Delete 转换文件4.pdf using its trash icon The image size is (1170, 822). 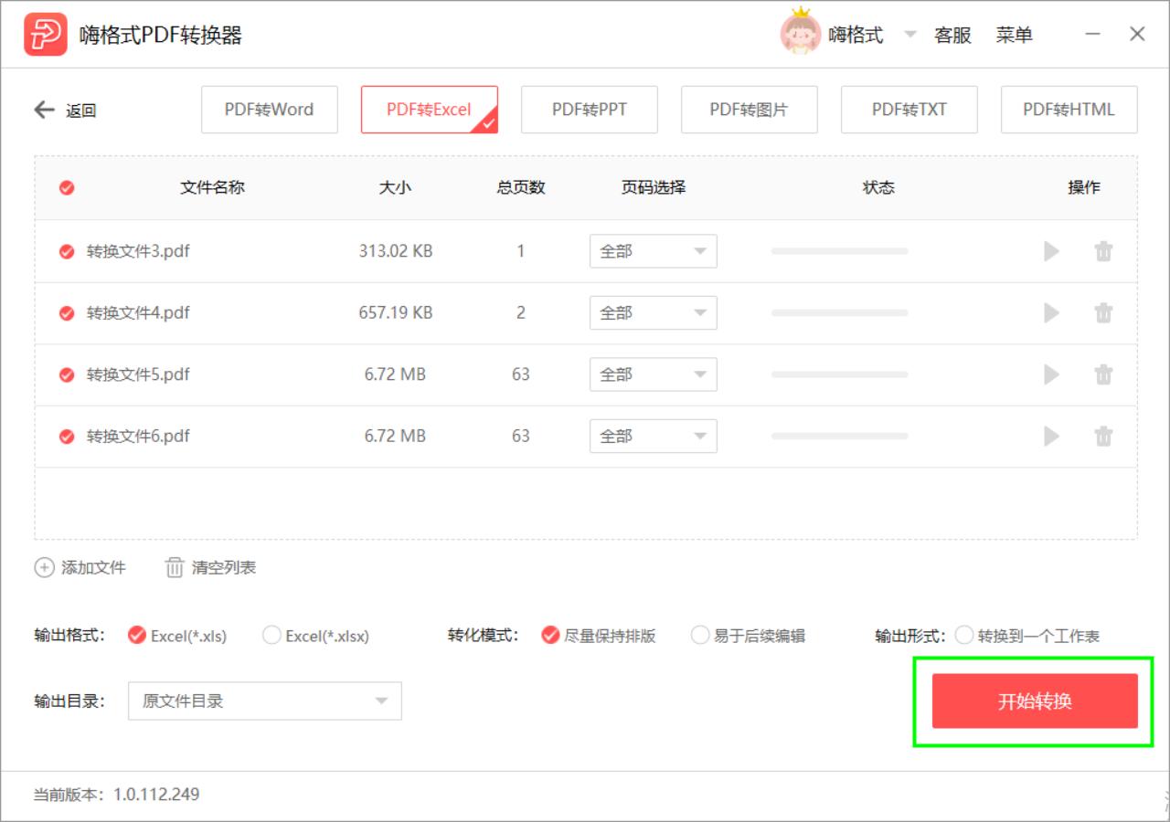point(1103,312)
